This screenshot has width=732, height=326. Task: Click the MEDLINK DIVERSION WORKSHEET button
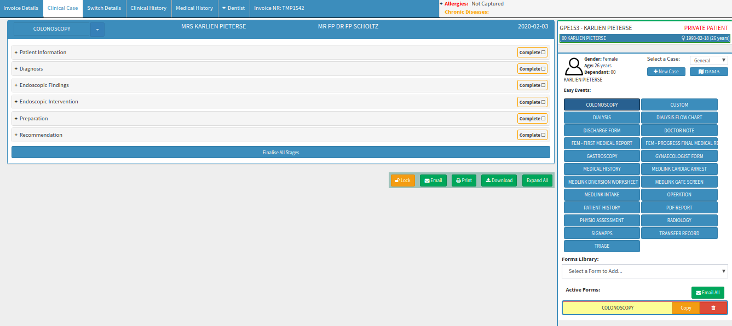602,182
